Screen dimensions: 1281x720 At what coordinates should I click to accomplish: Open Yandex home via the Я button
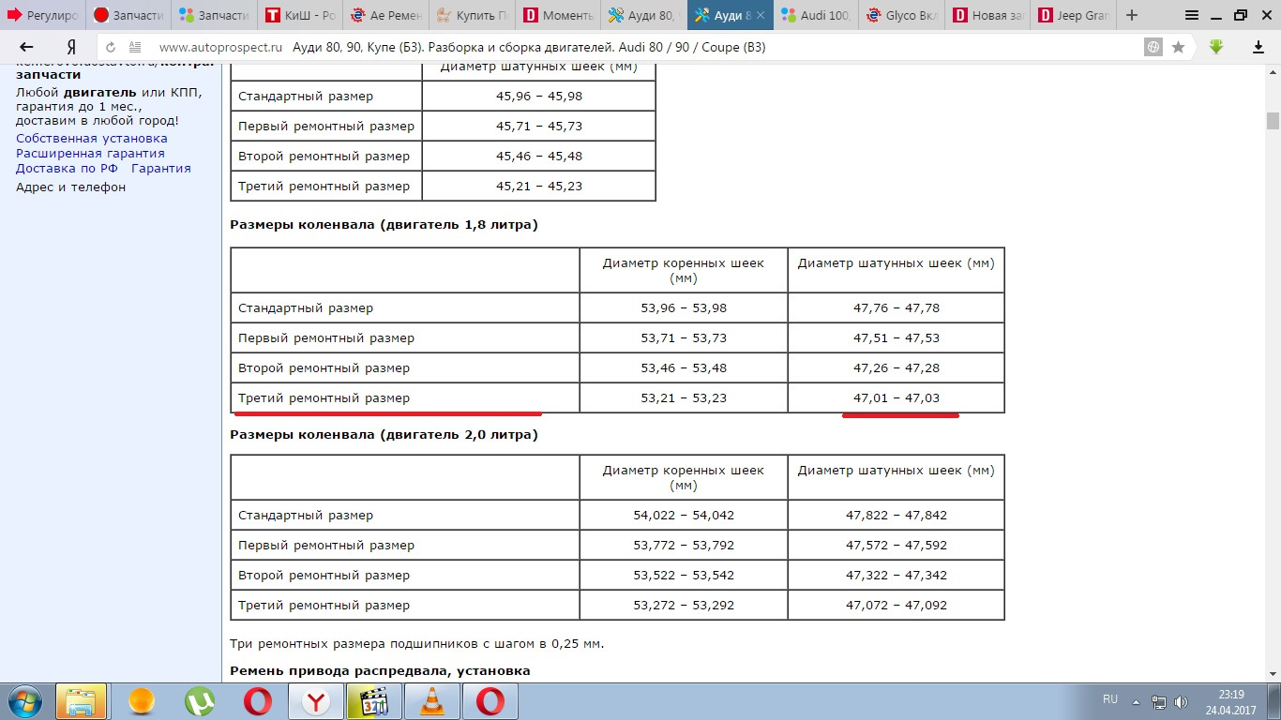pos(71,47)
